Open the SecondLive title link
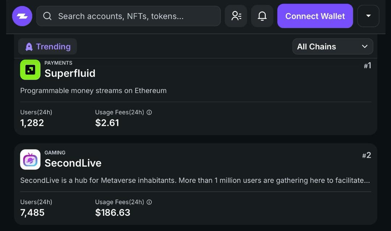Viewport: 391px width, 231px height. click(x=73, y=163)
